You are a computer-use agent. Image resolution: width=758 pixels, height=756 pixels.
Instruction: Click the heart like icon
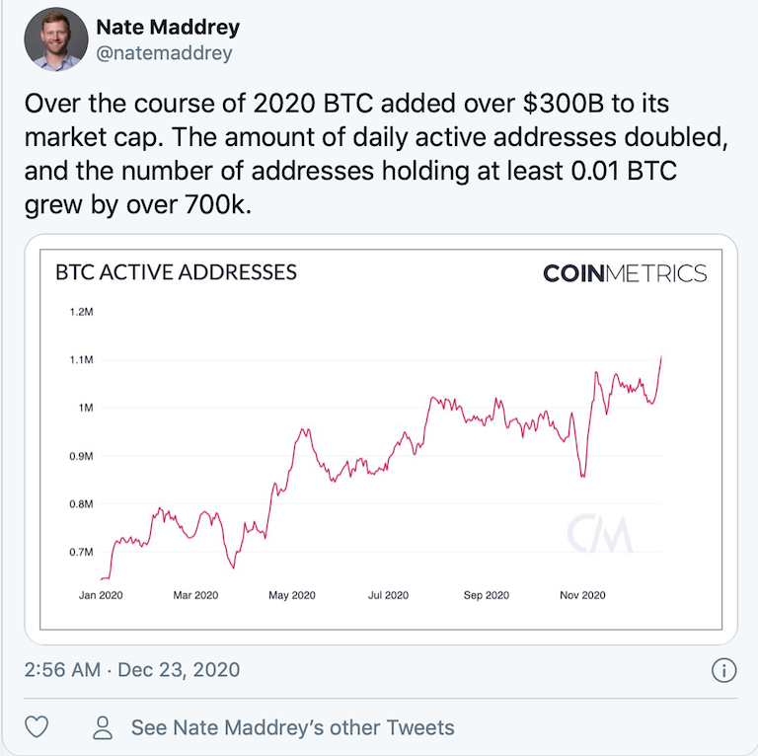coord(37,726)
